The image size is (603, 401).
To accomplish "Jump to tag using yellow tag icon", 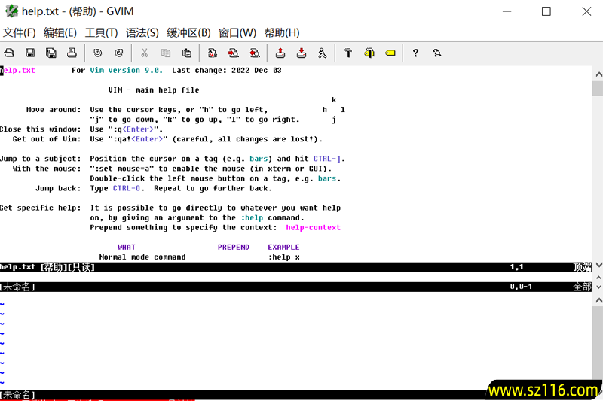I will click(390, 53).
